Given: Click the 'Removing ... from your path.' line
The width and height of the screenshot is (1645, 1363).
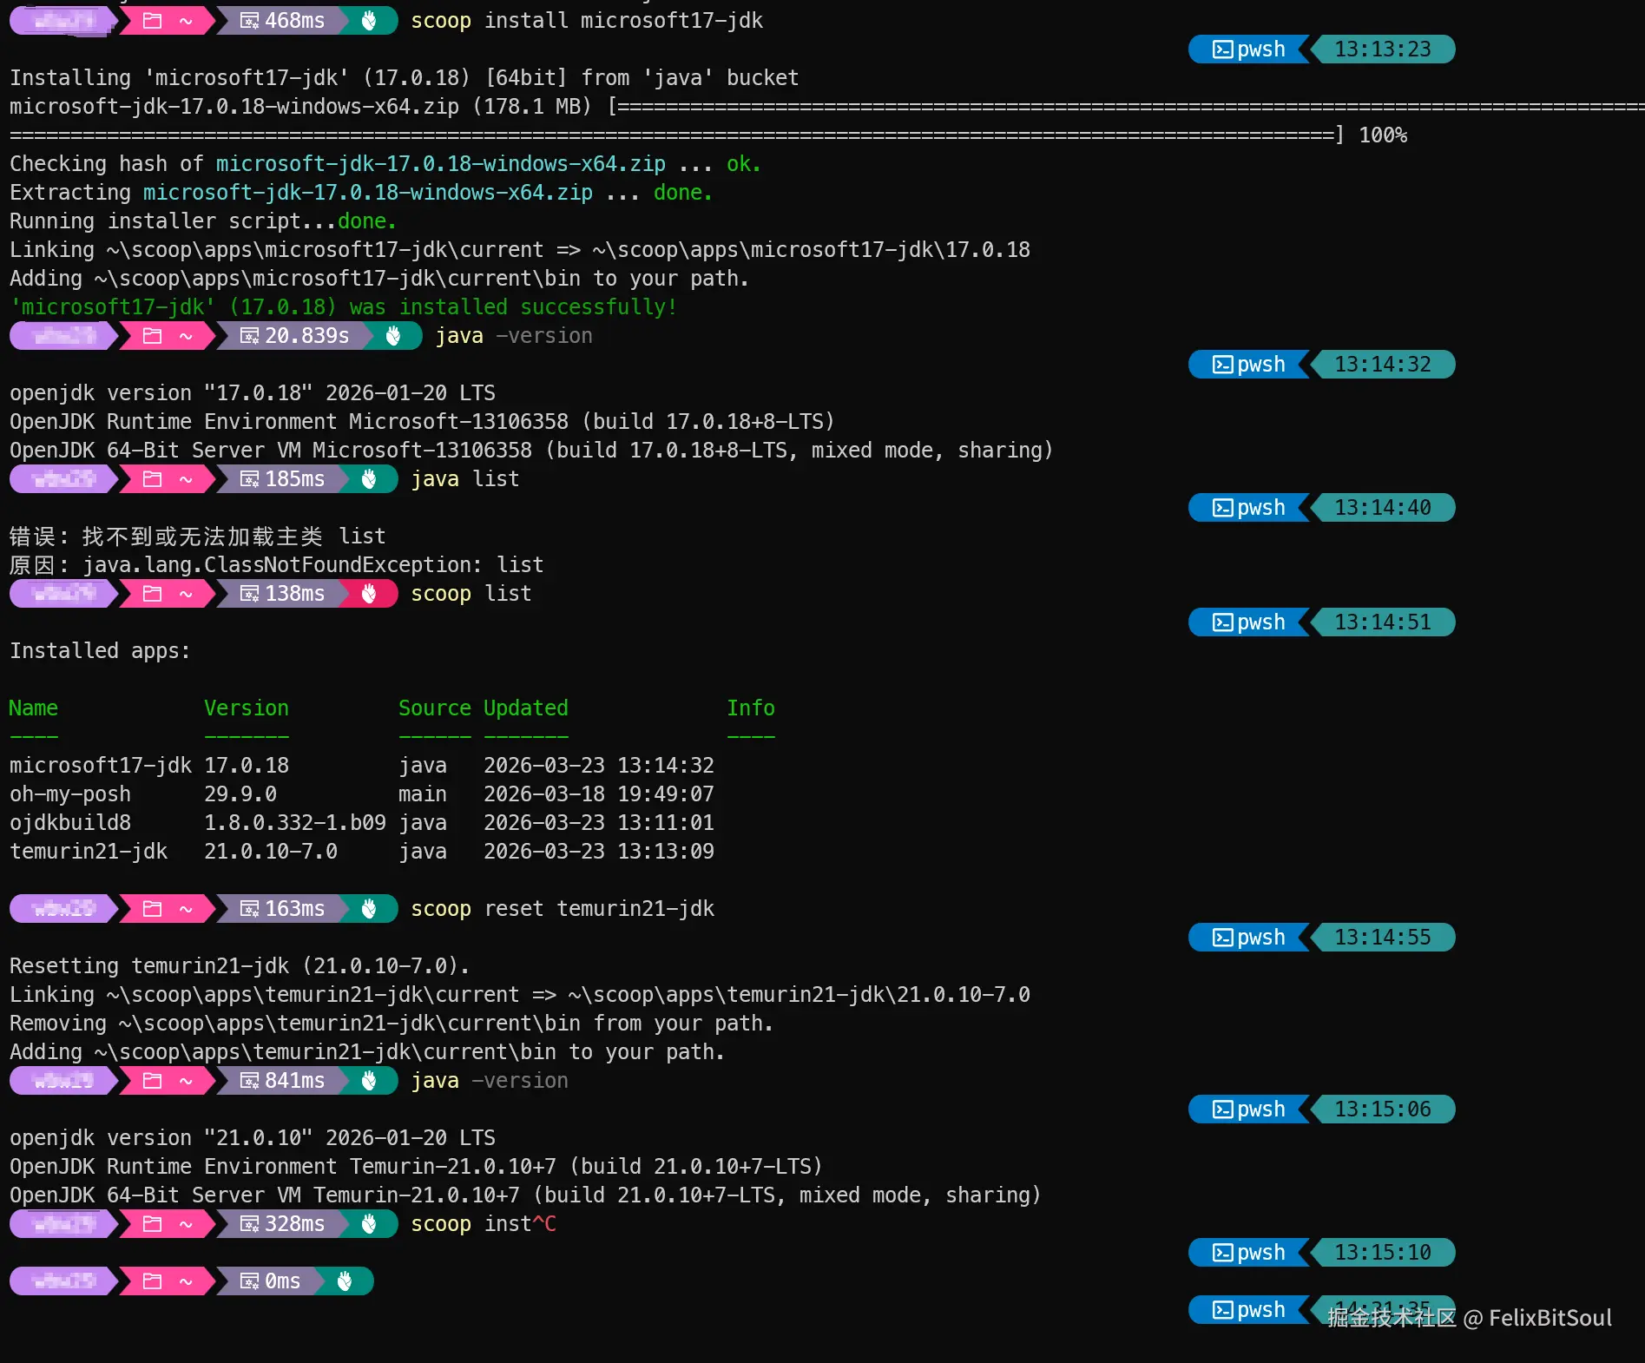Looking at the screenshot, I should tap(392, 1024).
